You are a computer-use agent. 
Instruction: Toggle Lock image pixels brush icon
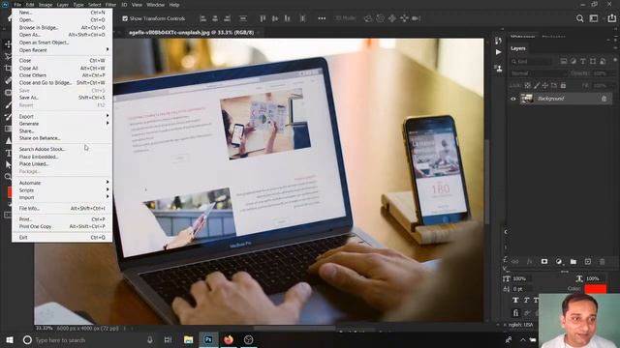coord(537,85)
